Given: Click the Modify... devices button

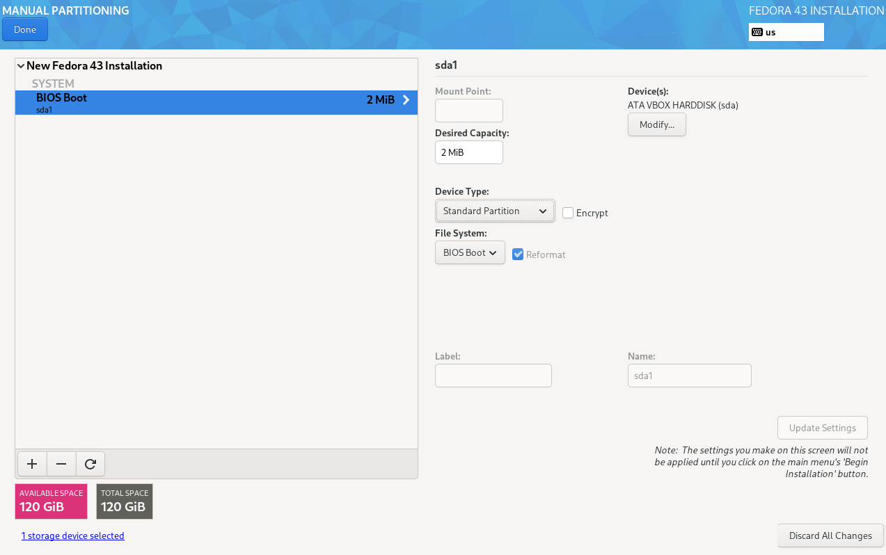Looking at the screenshot, I should [656, 124].
